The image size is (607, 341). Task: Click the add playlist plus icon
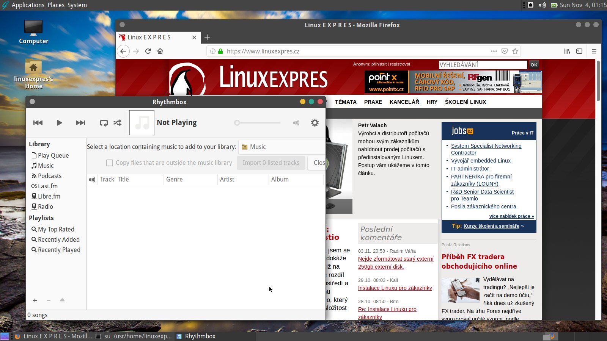pyautogui.click(x=35, y=300)
